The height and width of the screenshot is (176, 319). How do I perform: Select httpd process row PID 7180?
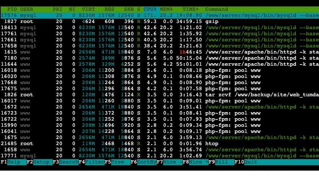pyautogui.click(x=160, y=58)
